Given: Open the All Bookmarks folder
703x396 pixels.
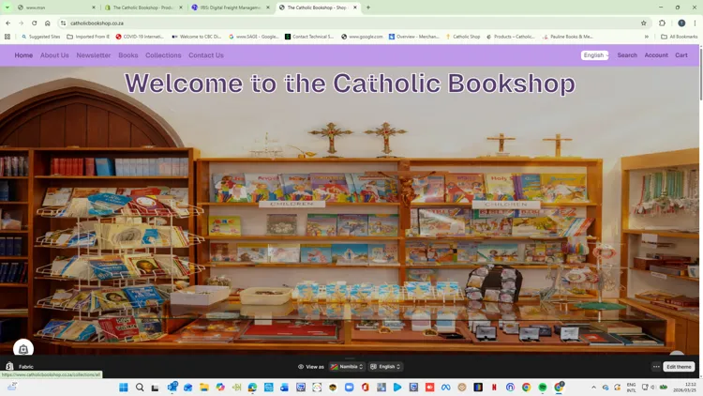Looking at the screenshot, I should point(680,37).
